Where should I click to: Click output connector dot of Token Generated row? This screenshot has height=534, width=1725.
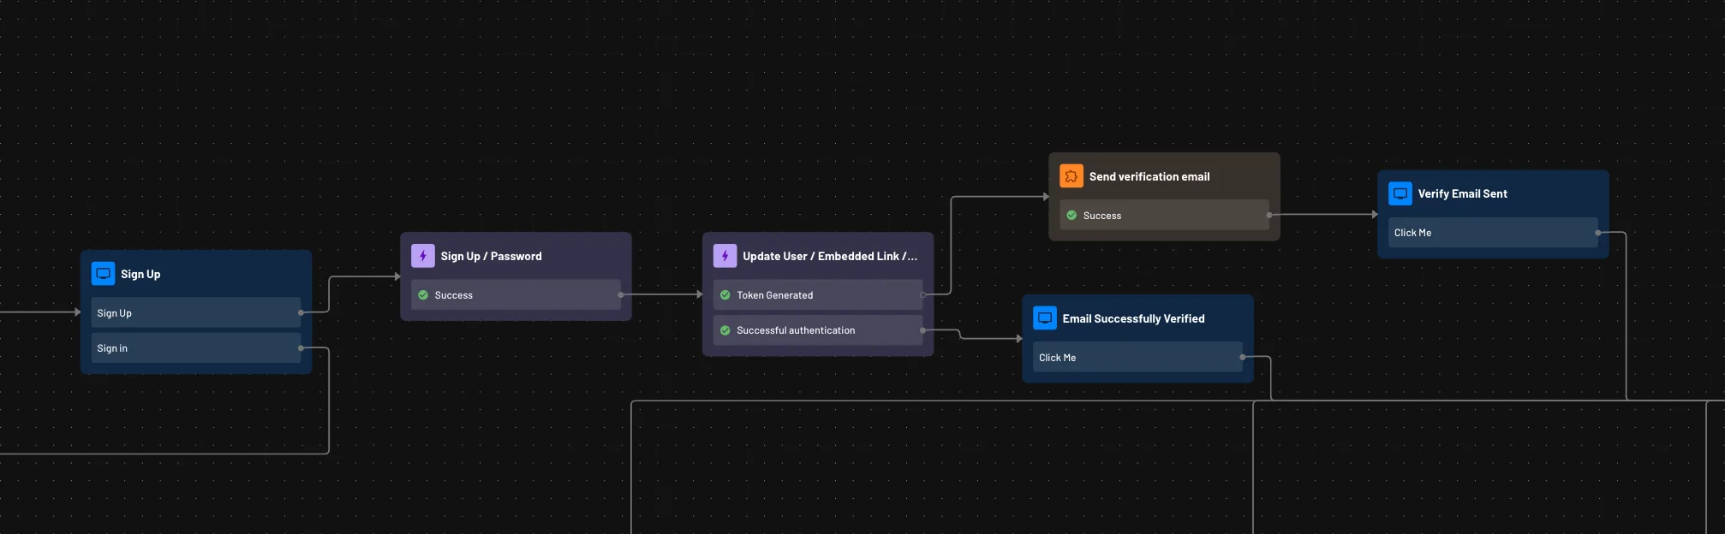click(922, 294)
